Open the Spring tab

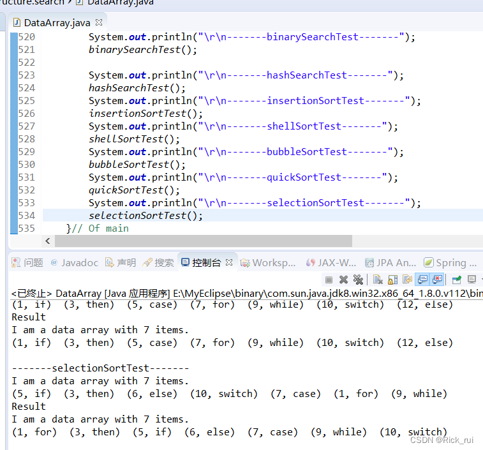click(x=450, y=262)
